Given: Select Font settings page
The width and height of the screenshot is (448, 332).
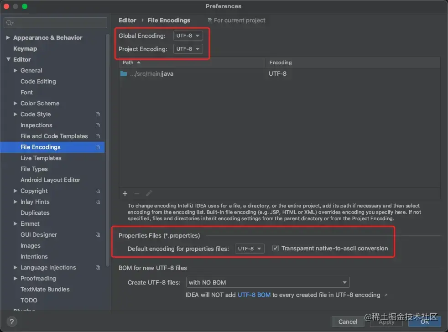Looking at the screenshot, I should point(26,92).
